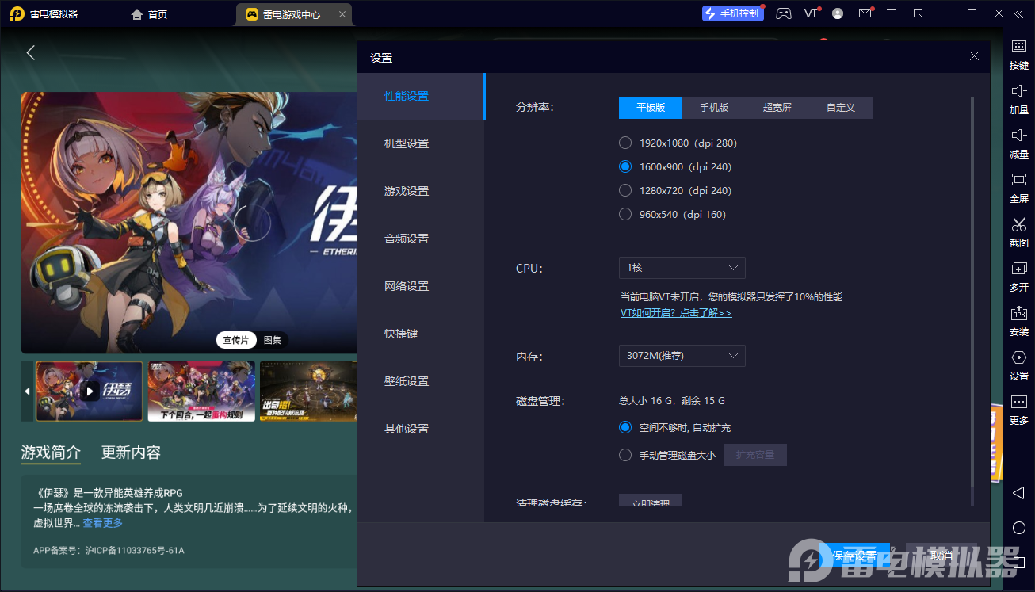Select the 1920x1080 resolution option

[x=624, y=143]
